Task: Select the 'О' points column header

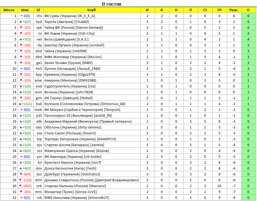Action: (x=248, y=10)
